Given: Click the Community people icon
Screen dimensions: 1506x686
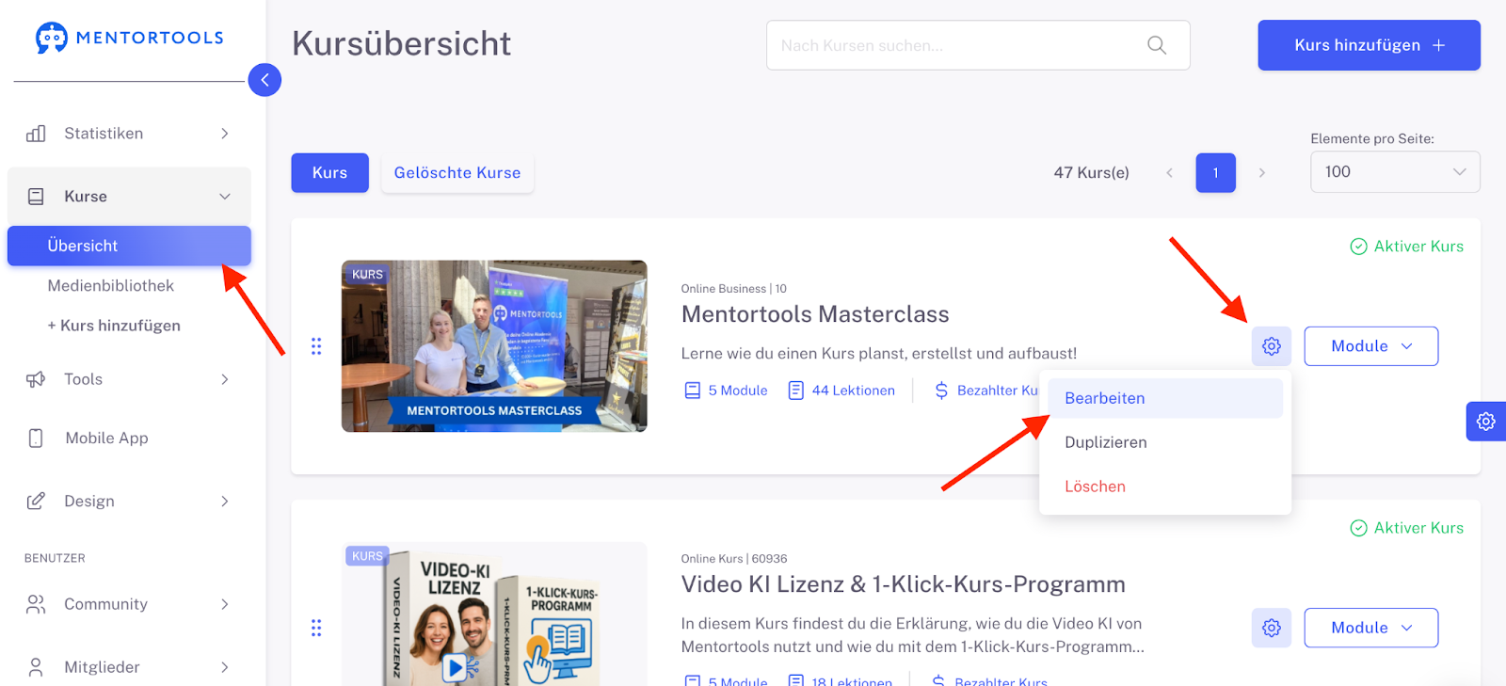Looking at the screenshot, I should pos(36,604).
